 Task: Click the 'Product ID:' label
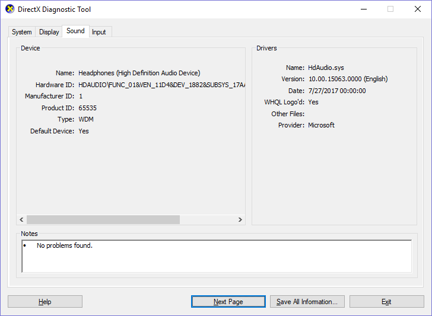click(58, 108)
